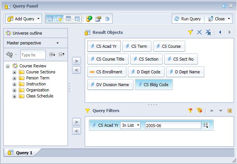Click the combined query icon with colored spheres

coord(89,19)
